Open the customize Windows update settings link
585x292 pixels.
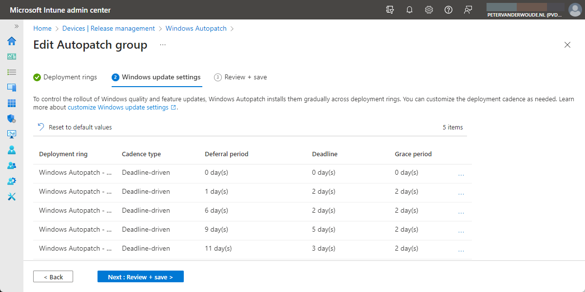click(x=118, y=107)
